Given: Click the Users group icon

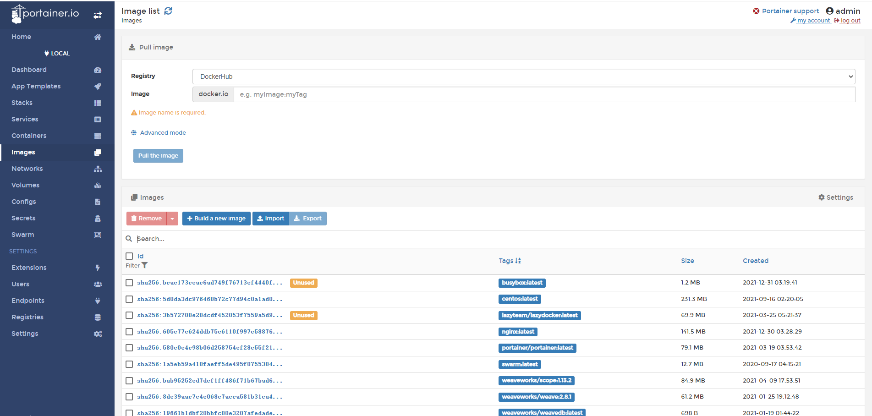Looking at the screenshot, I should (x=98, y=285).
